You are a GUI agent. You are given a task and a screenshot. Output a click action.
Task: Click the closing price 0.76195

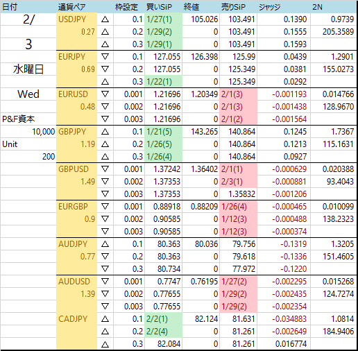(x=204, y=282)
